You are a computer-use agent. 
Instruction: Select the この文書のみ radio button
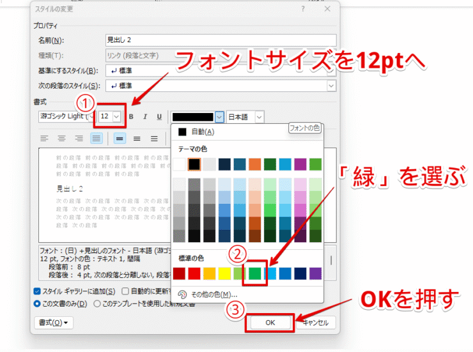37,303
